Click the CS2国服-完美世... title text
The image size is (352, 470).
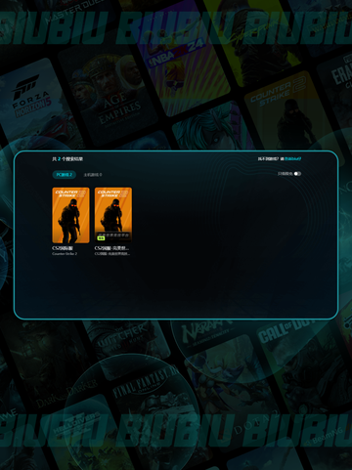[x=111, y=248]
